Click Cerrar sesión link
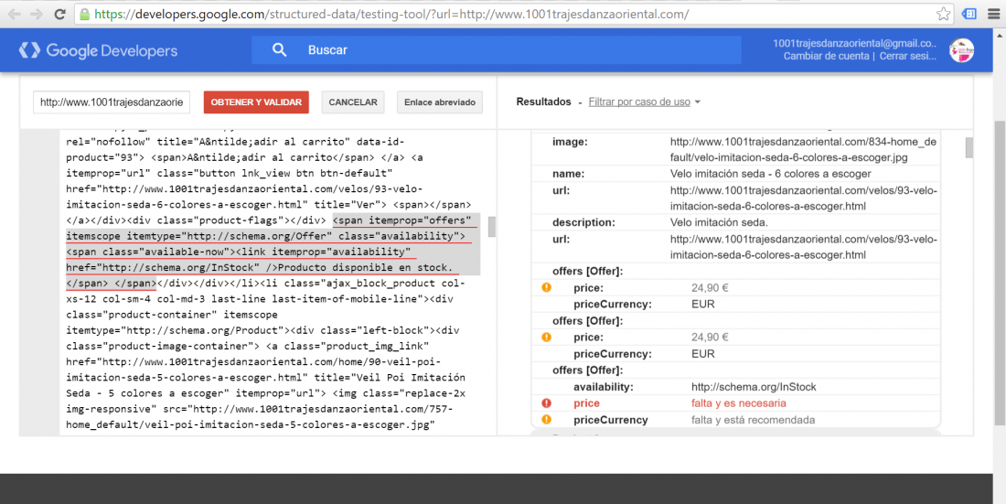This screenshot has height=504, width=1006. (908, 57)
